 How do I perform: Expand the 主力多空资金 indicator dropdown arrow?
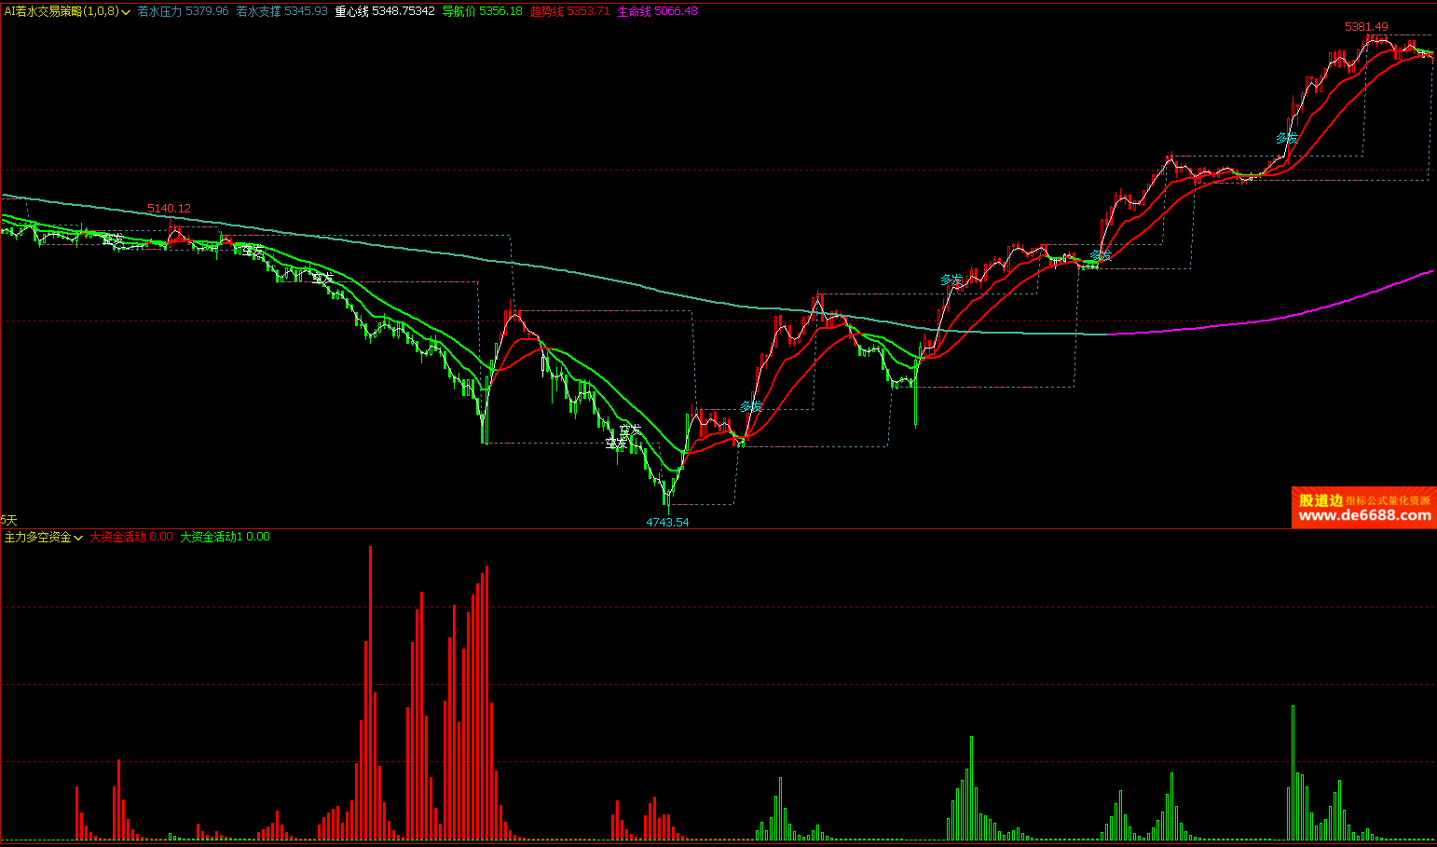tap(78, 538)
